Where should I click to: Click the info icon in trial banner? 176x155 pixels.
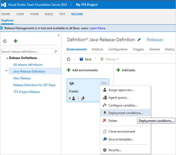tap(1, 28)
